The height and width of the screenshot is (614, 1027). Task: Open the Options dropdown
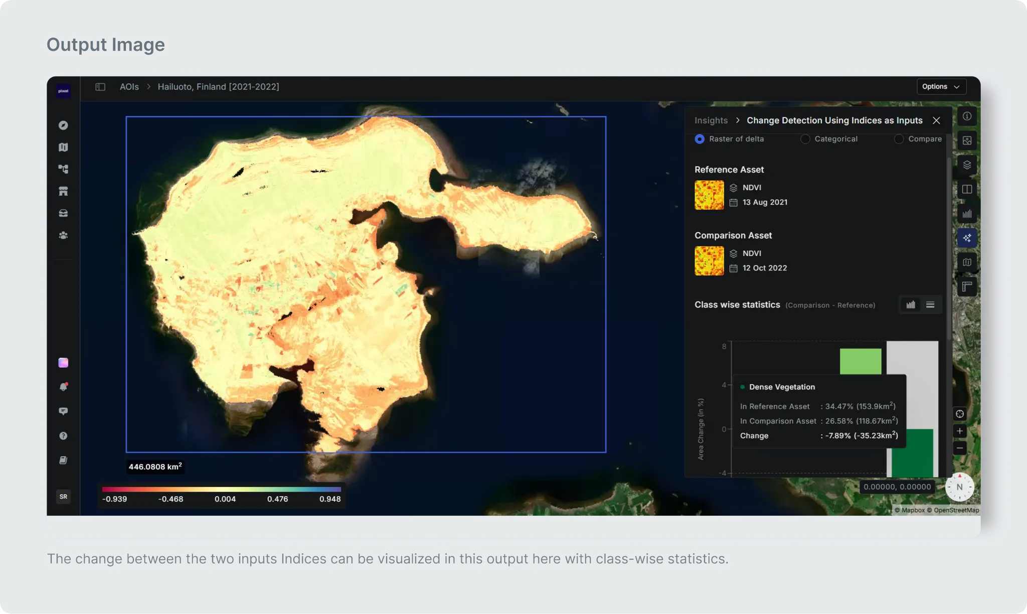(x=941, y=87)
